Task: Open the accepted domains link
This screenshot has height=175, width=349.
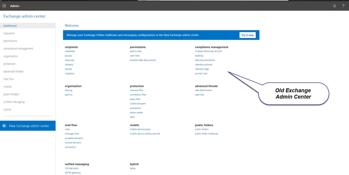Action: 74,138
